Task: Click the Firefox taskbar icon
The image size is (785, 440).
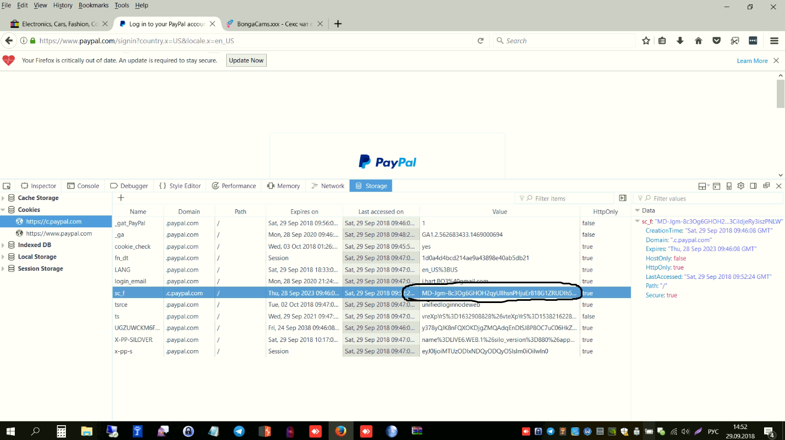Action: (x=340, y=431)
